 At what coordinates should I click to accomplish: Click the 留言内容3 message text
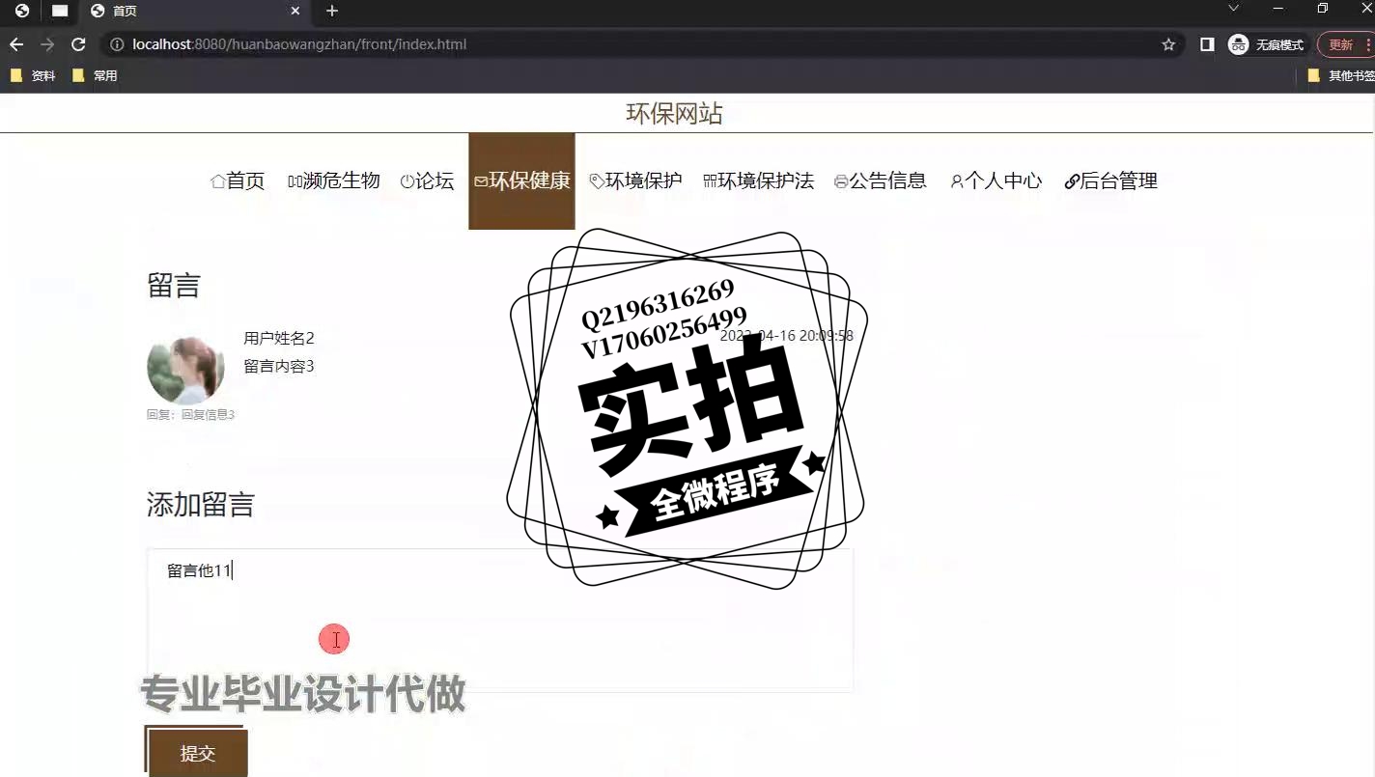click(x=279, y=367)
